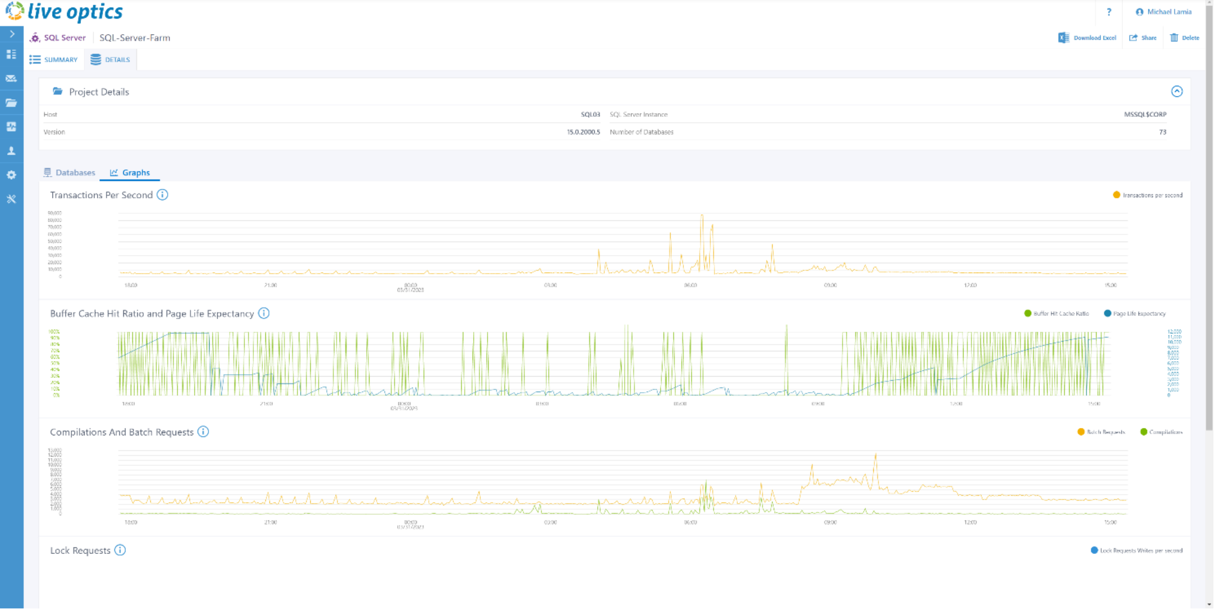Viewport: 1214px width, 609px height.
Task: Click the tallest spike in Transactions chart
Action: pos(702,217)
